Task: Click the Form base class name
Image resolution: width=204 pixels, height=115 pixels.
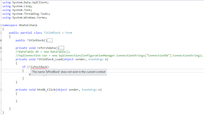Action: point(68,33)
